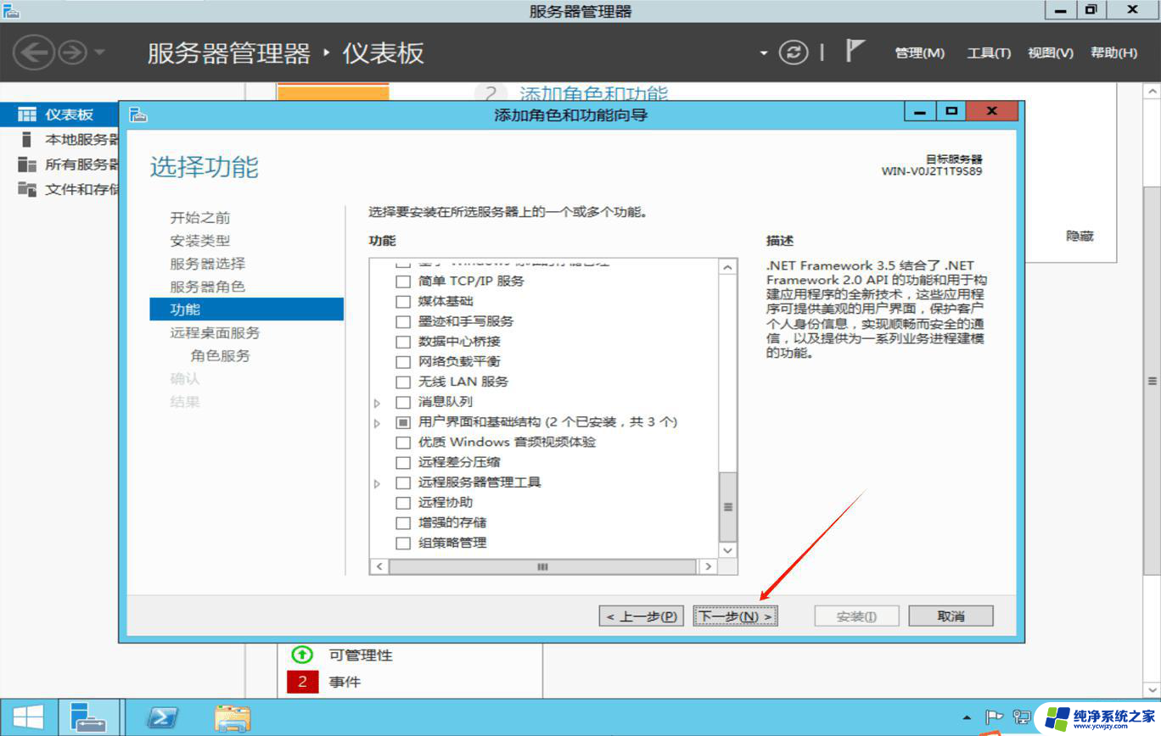Show hidden system tray icons arrow
Image resolution: width=1161 pixels, height=736 pixels.
[x=967, y=717]
